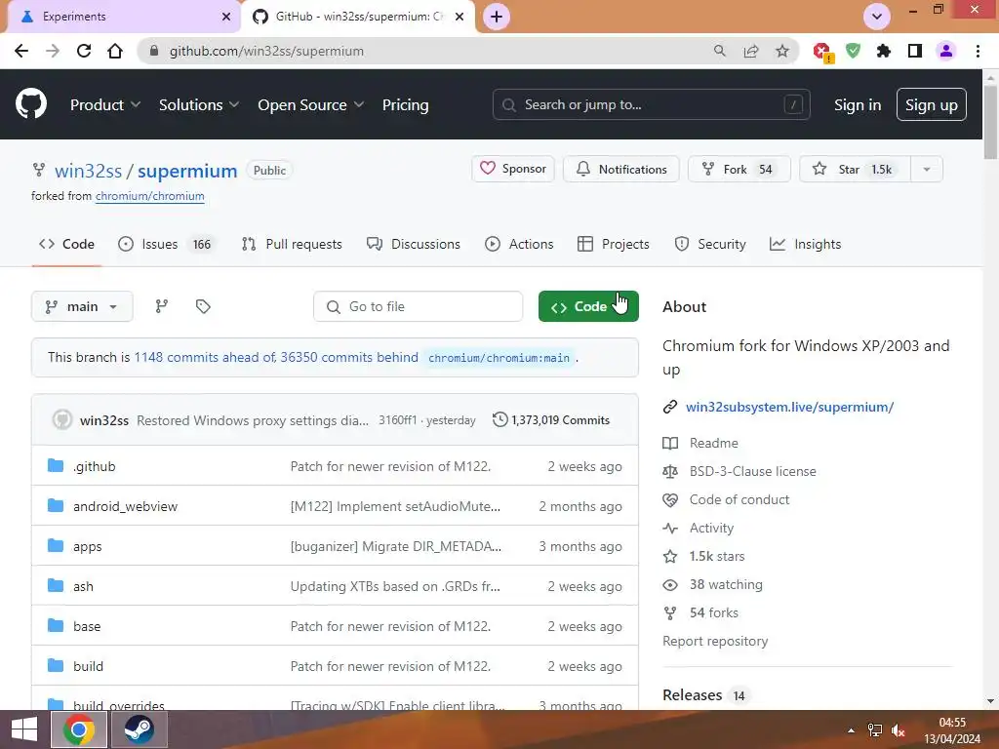Close the Experiments tab
This screenshot has width=999, height=749.
(x=226, y=17)
